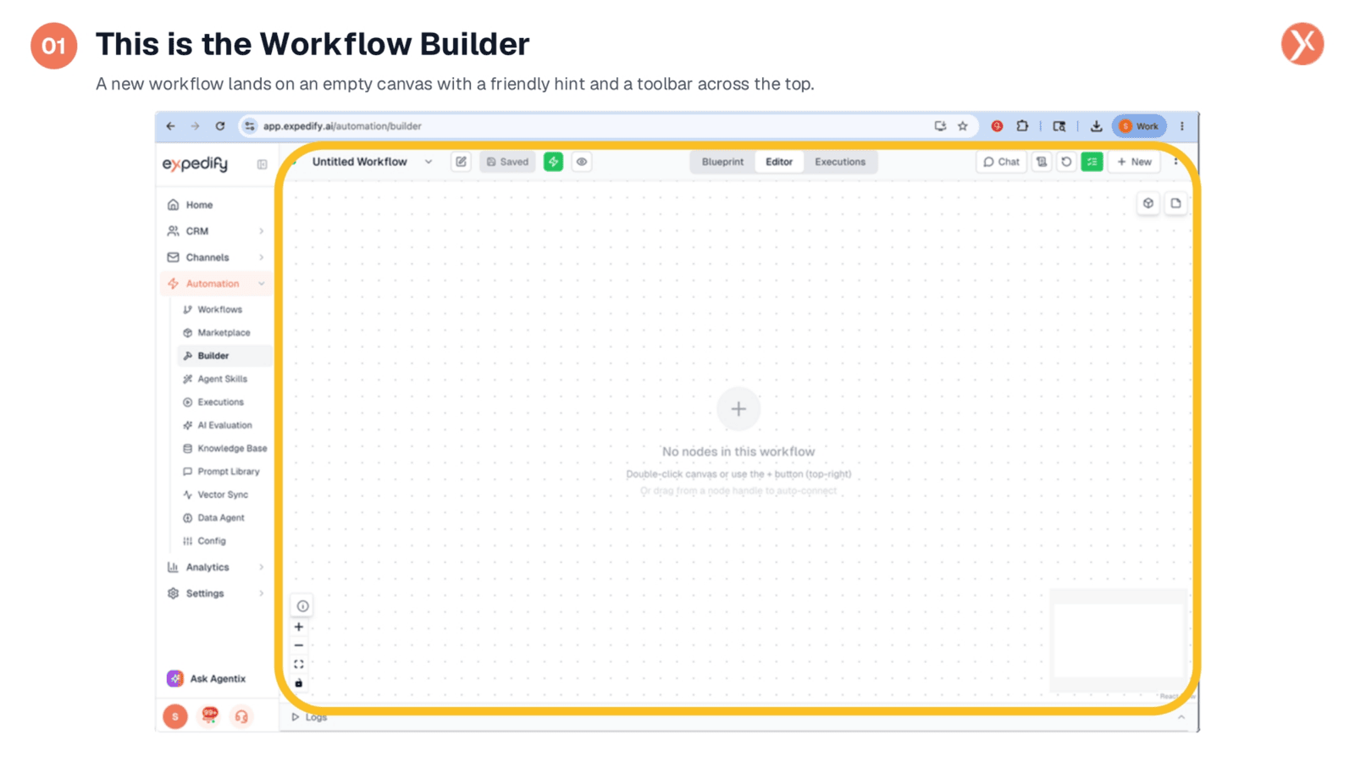Reload the page with browser refresh icon
1355x762 pixels.
tap(220, 126)
